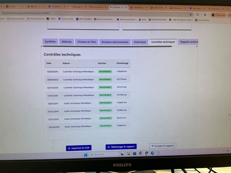Click the 178244 km mileage cell
This screenshot has height=173, width=231.
[122, 71]
